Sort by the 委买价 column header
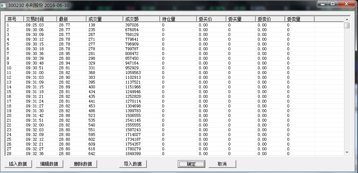 pyautogui.click(x=212, y=19)
